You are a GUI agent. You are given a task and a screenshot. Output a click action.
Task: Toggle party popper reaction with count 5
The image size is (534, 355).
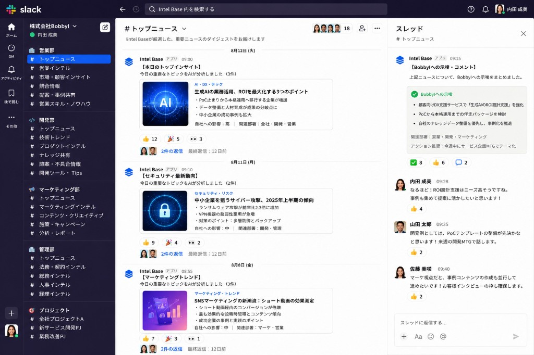point(173,139)
